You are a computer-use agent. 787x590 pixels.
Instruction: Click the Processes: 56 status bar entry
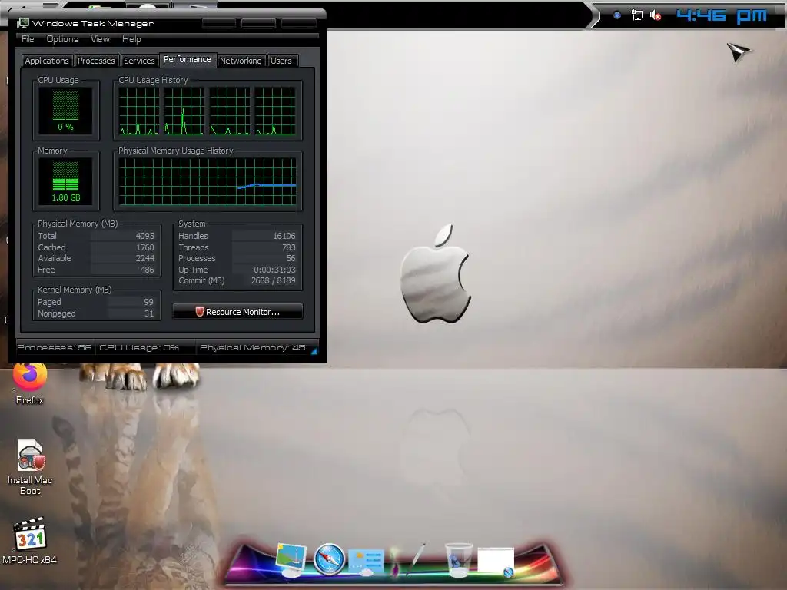pyautogui.click(x=55, y=348)
